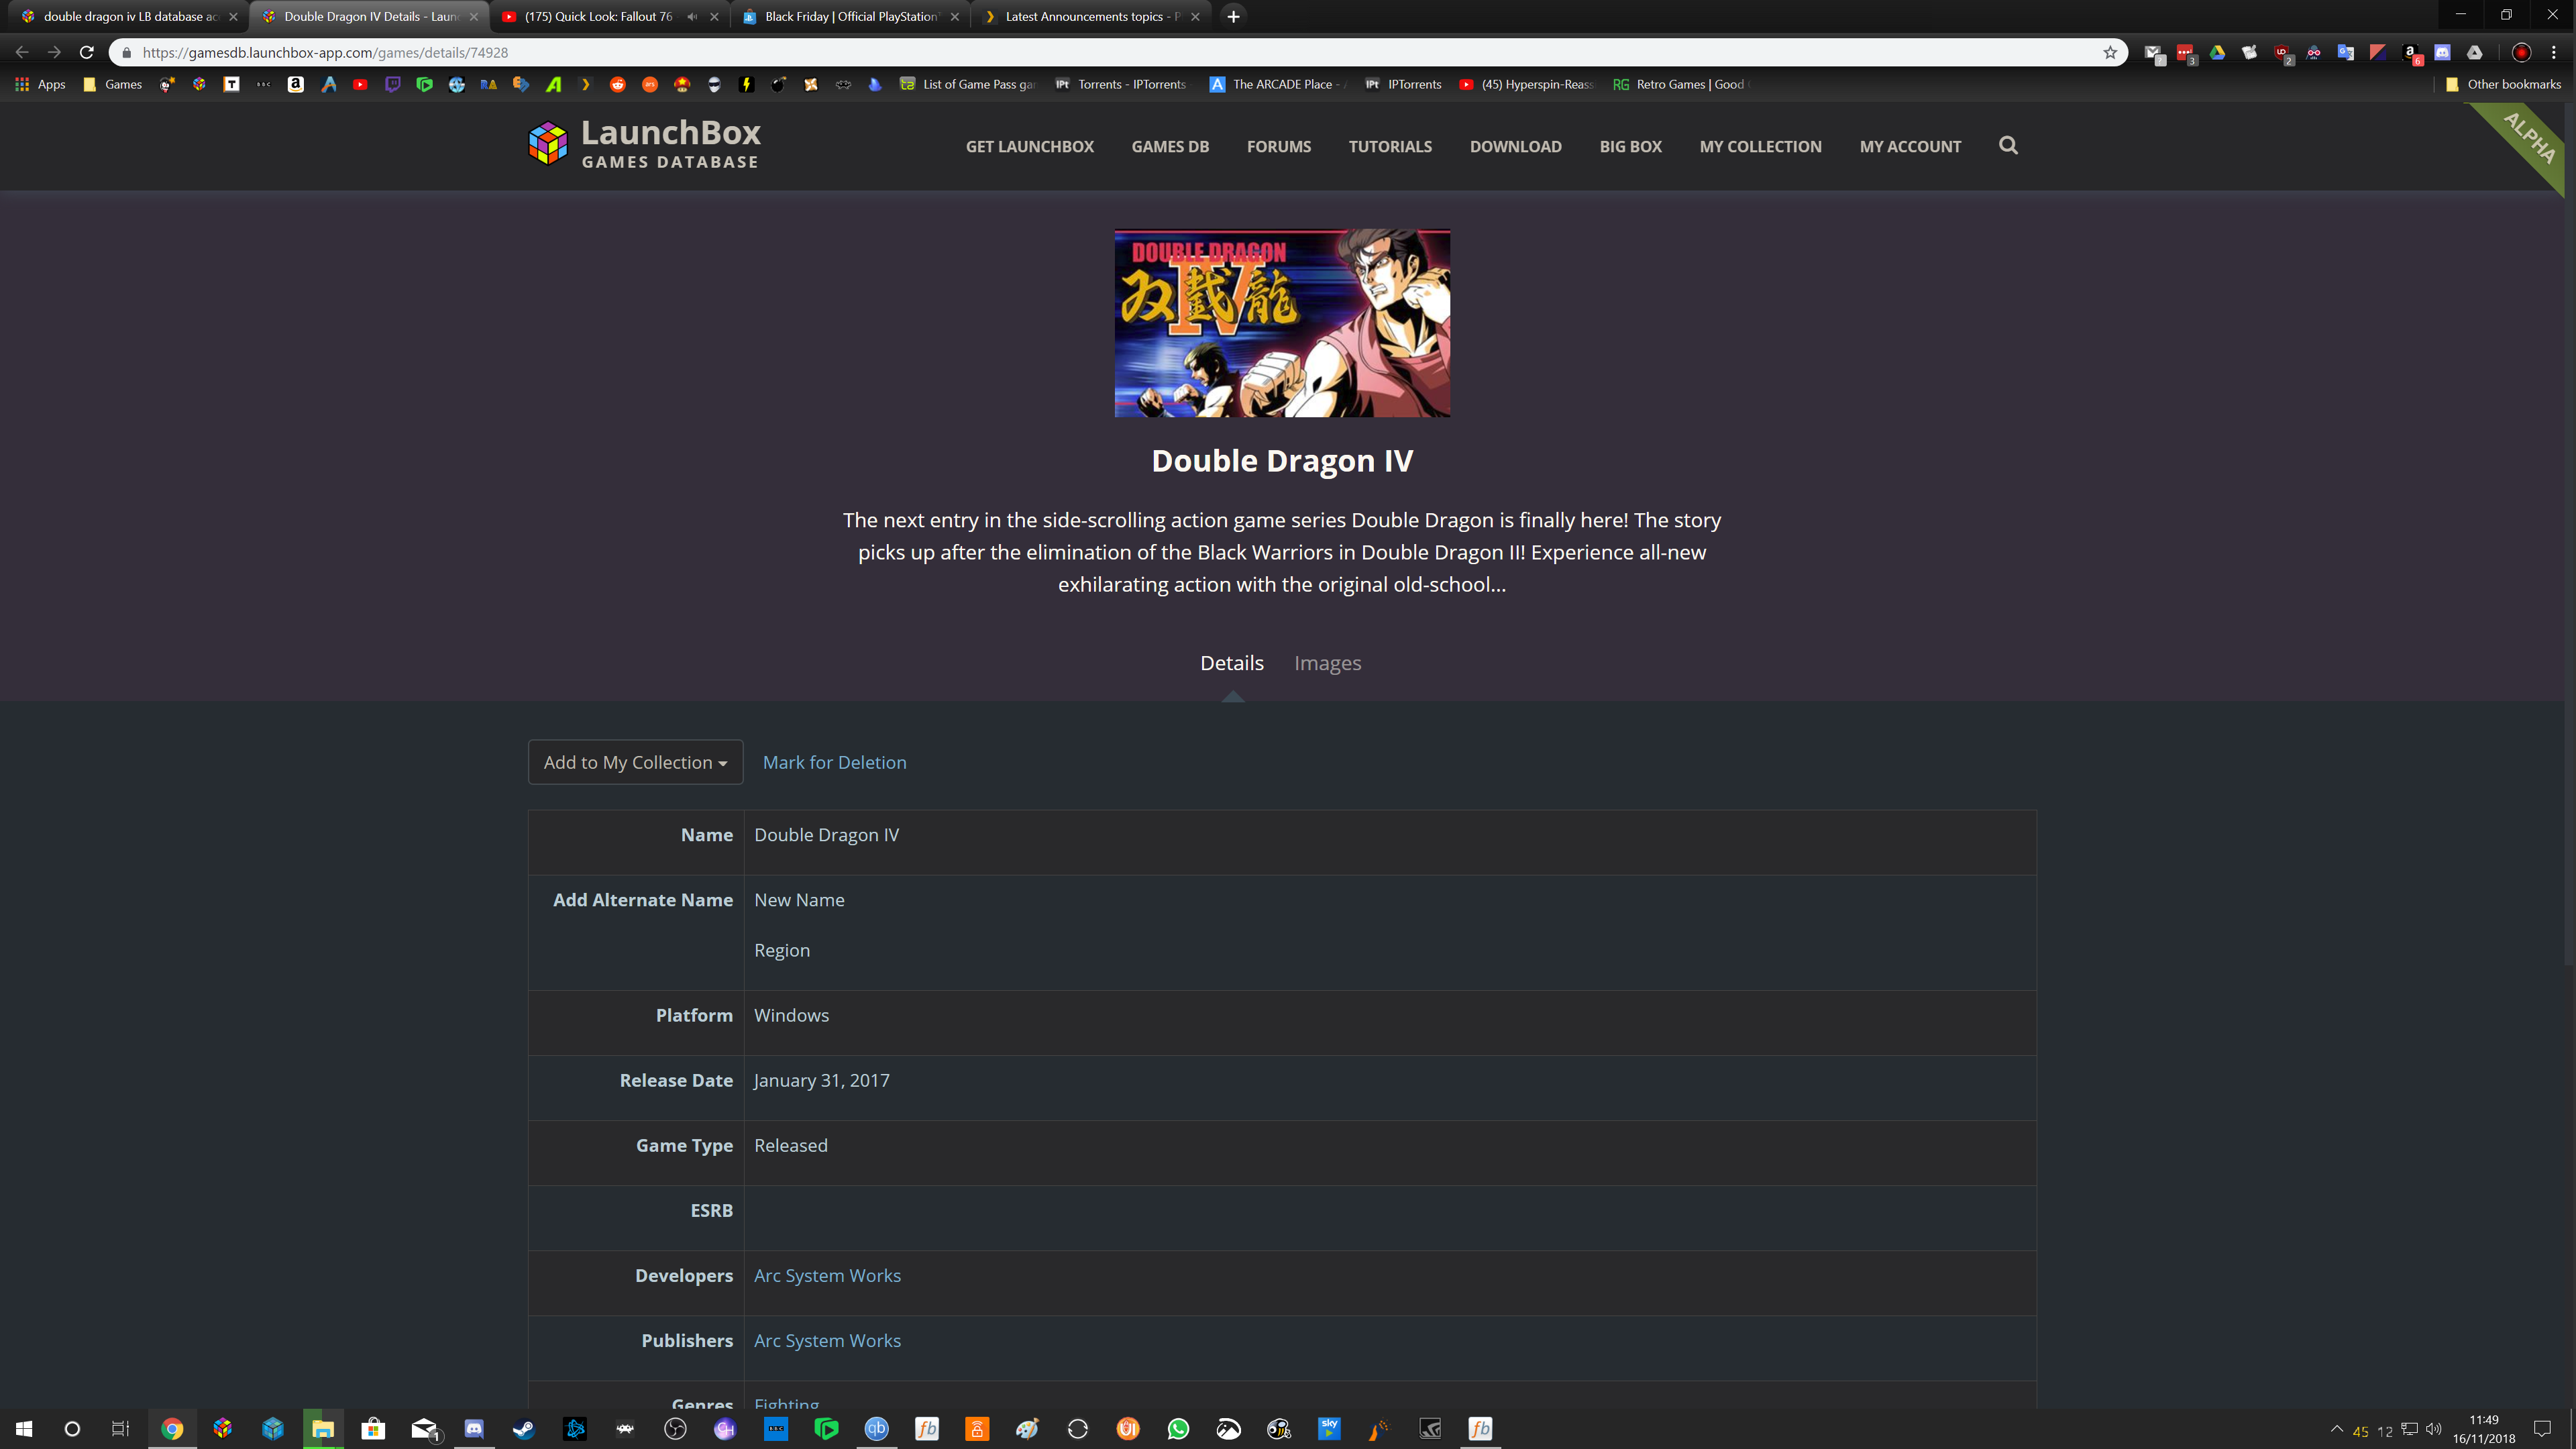2576x1449 pixels.
Task: Open the Arc System Works publisher link
Action: tap(827, 1340)
